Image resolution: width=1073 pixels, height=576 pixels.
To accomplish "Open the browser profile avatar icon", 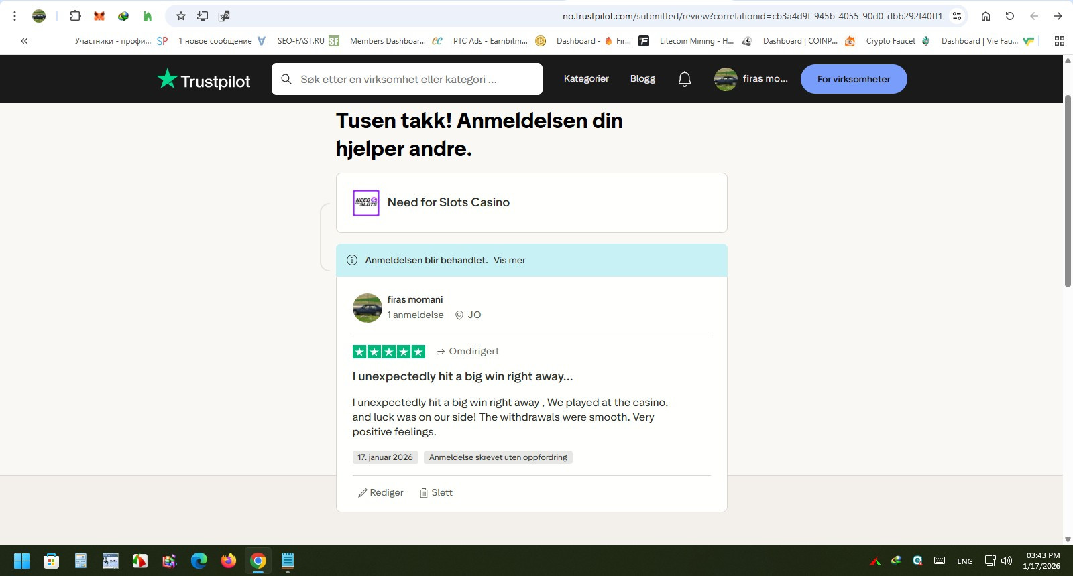I will 39,16.
